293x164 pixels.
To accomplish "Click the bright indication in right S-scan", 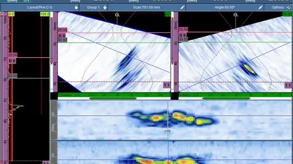I will tap(249, 69).
